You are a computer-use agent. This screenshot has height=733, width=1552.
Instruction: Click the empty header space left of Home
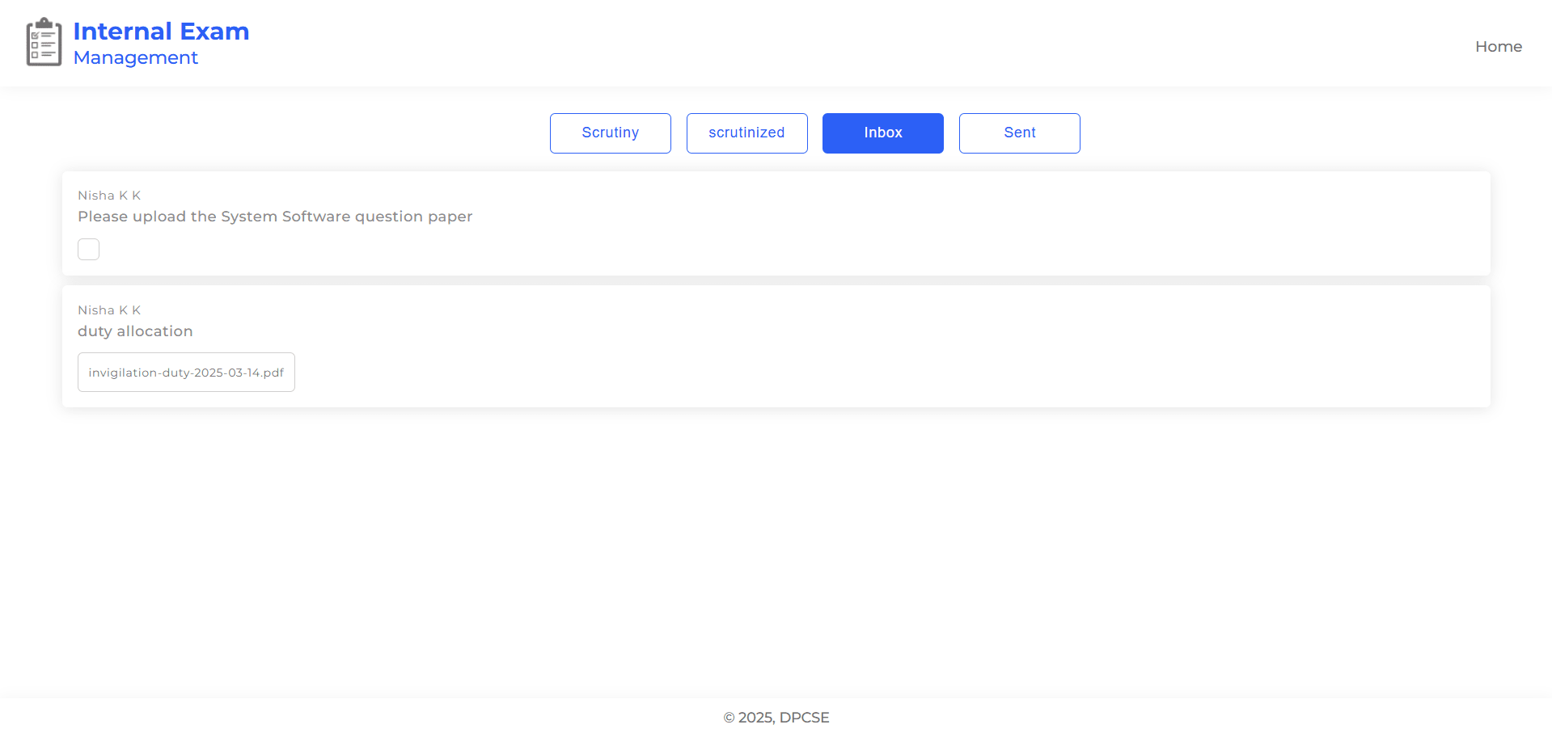[971, 44]
